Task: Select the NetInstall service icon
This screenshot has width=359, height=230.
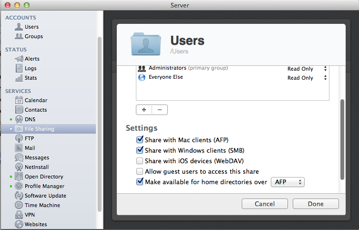Action: 19,167
